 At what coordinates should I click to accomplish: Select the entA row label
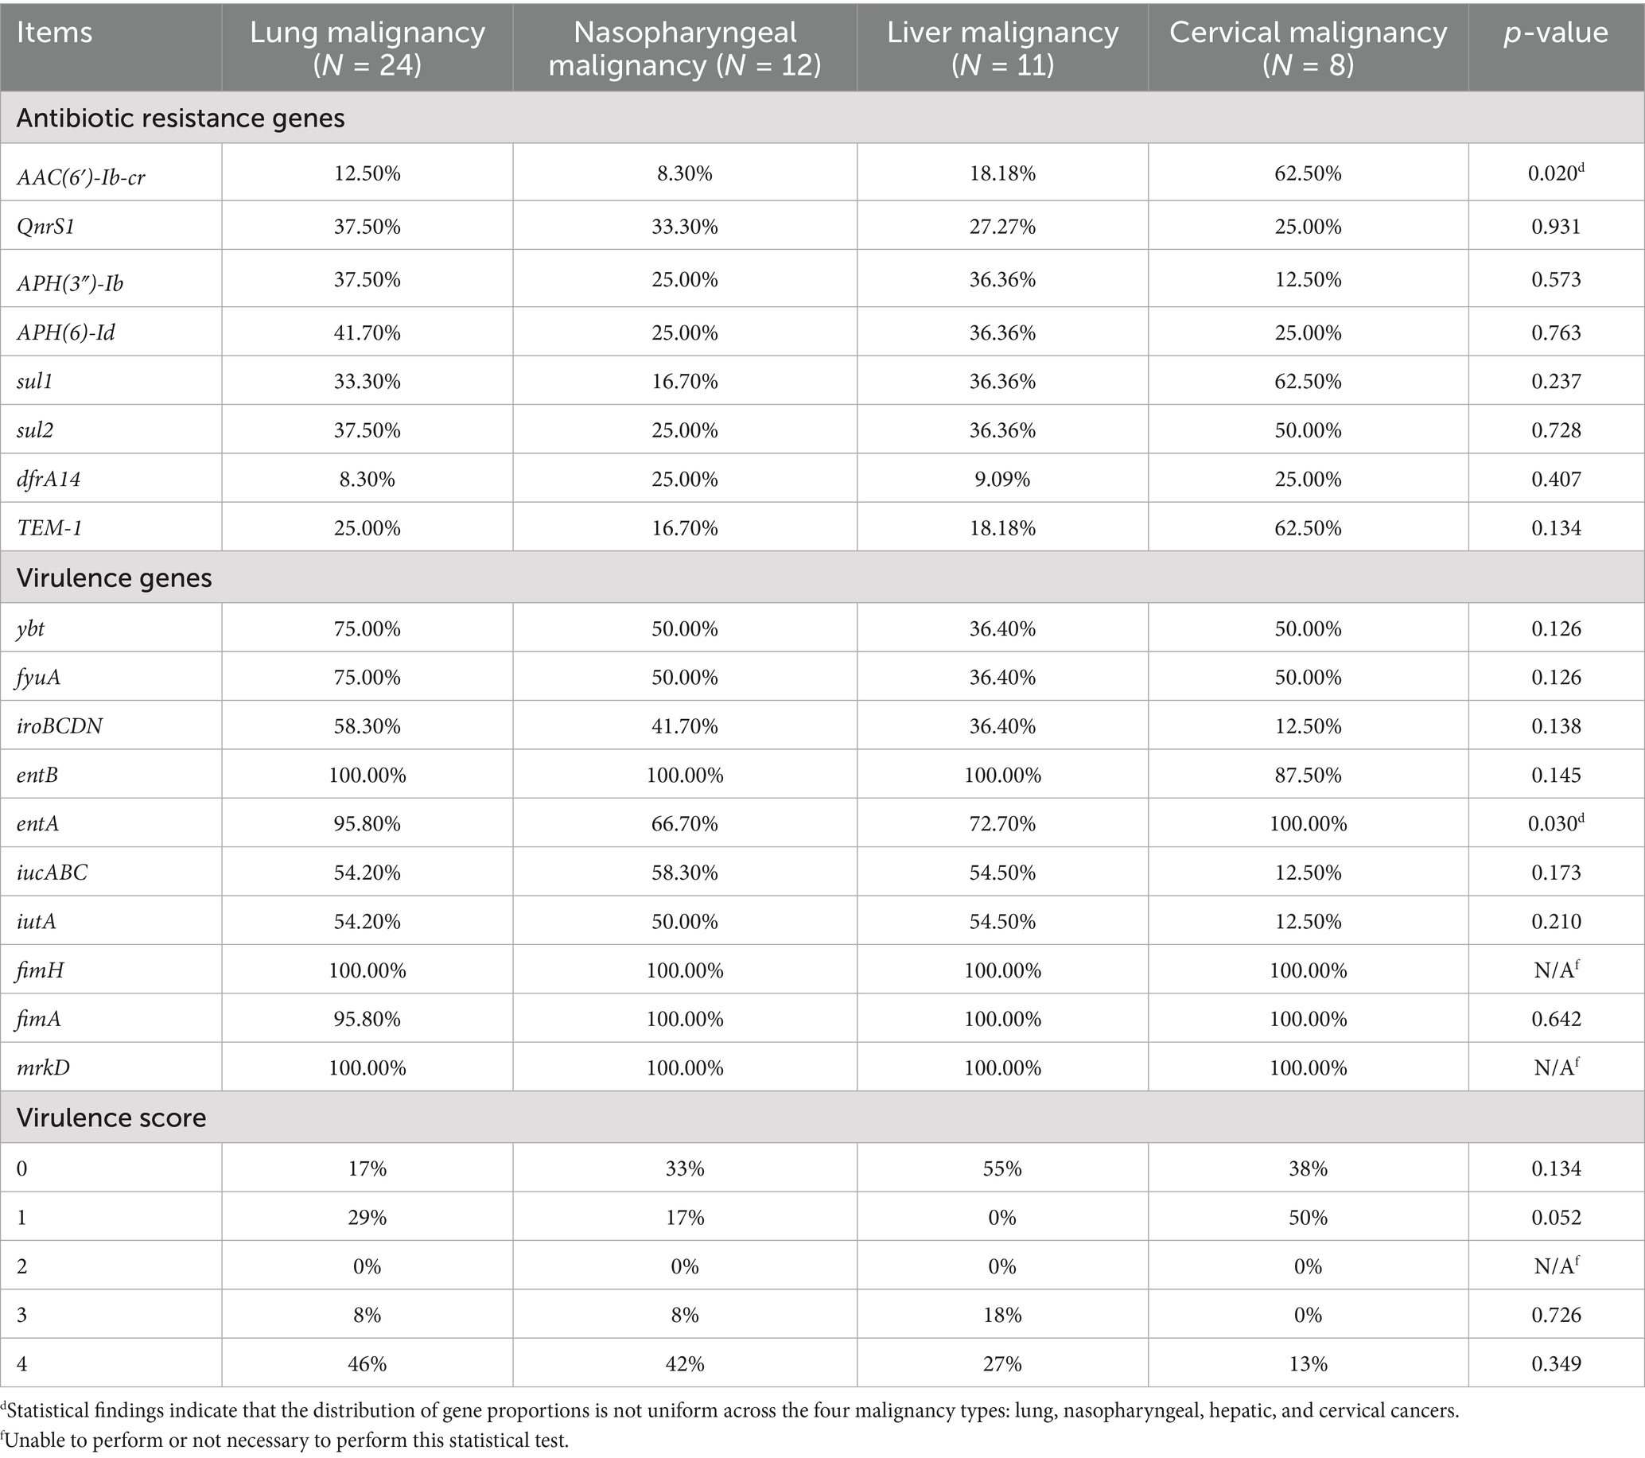coord(37,824)
